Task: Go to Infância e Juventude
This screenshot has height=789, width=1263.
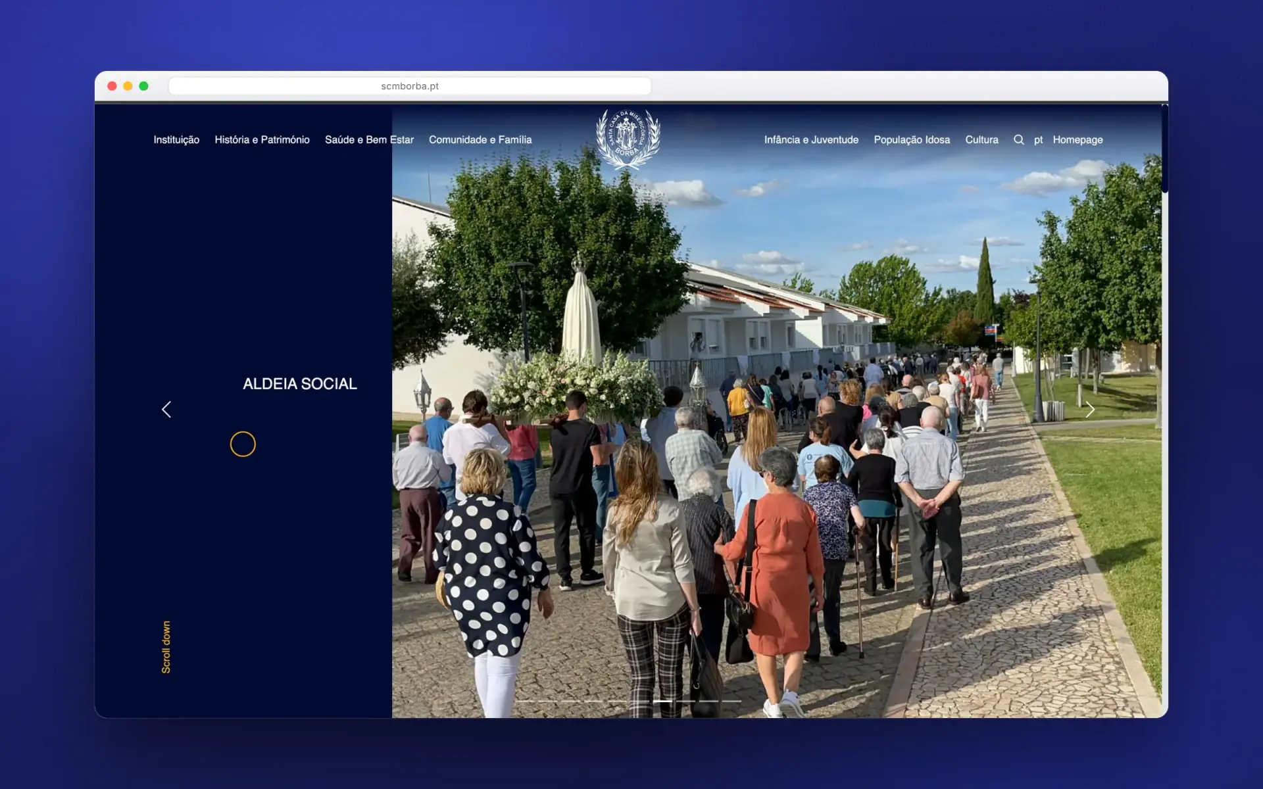Action: [x=811, y=139]
